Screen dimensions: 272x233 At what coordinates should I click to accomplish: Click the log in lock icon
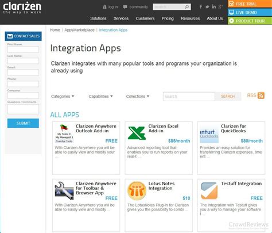pyautogui.click(x=104, y=7)
